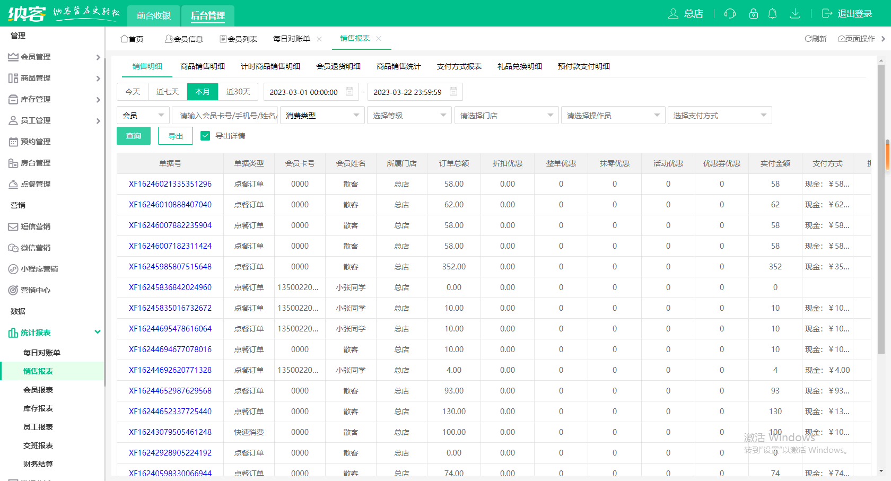Click the 营销中心 target icon
Screen dimensions: 891x481
(x=13, y=290)
